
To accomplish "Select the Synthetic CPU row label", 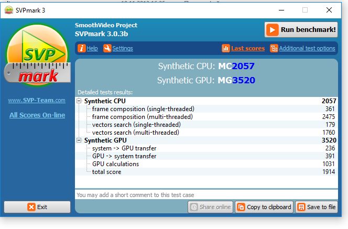I will [x=105, y=101].
